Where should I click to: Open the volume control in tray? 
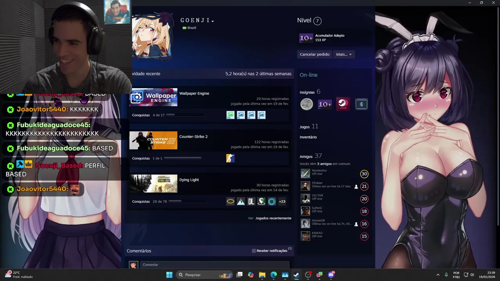click(x=472, y=275)
